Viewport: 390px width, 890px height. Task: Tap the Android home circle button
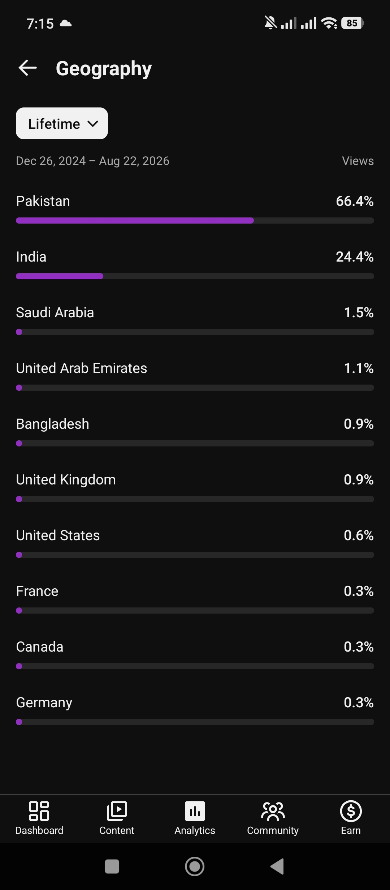coord(195,866)
